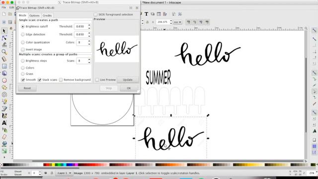The height and width of the screenshot is (179, 318).
Task: Switch to the Options tab
Action: point(34,15)
